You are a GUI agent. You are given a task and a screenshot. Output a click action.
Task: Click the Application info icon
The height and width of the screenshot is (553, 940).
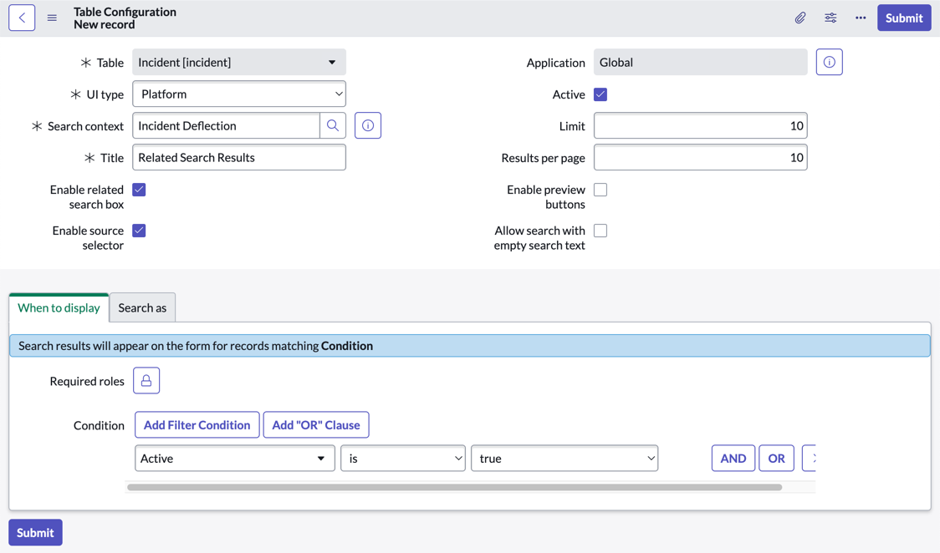click(x=829, y=63)
